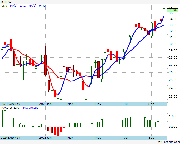Click the tallest red MACD histogram bar

(x=58, y=131)
